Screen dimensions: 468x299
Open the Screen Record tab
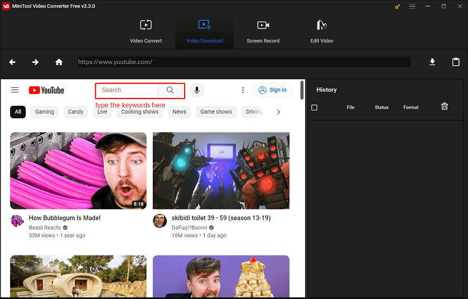263,32
